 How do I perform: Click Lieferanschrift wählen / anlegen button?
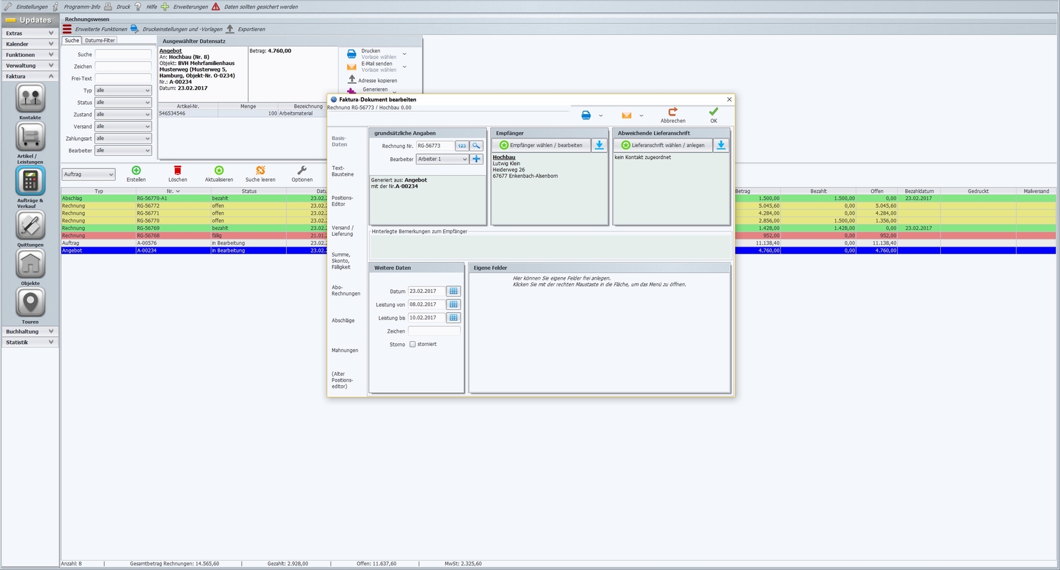tap(663, 145)
